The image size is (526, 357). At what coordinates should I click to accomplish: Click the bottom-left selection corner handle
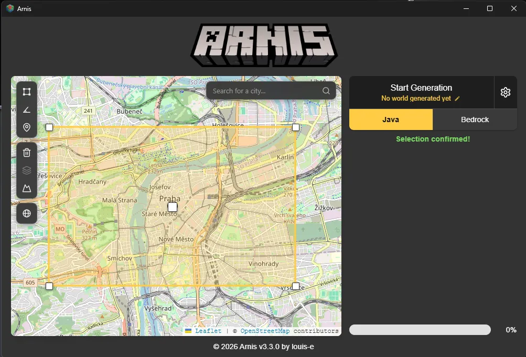click(49, 286)
